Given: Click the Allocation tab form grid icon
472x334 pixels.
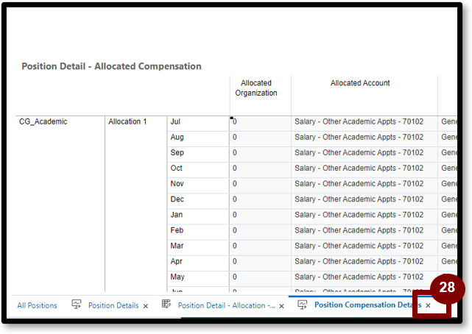Looking at the screenshot, I should [166, 304].
